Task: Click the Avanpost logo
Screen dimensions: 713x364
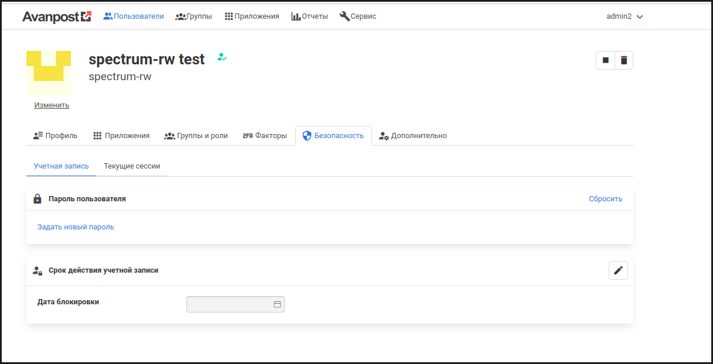Action: tap(57, 16)
